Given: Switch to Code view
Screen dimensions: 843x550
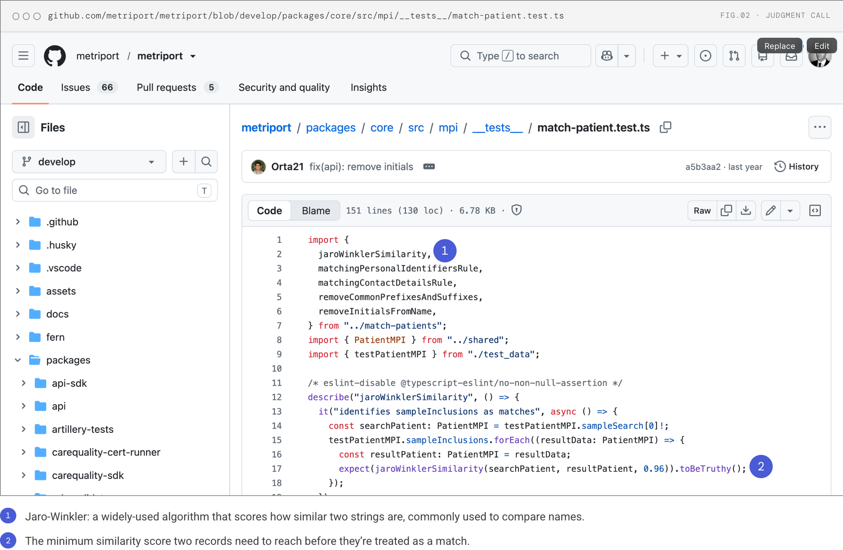Looking at the screenshot, I should (269, 211).
